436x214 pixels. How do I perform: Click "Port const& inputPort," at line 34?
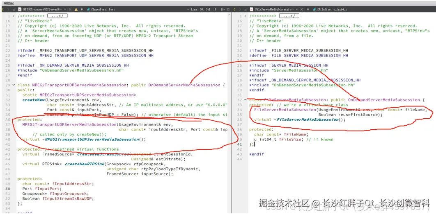tap(75, 110)
